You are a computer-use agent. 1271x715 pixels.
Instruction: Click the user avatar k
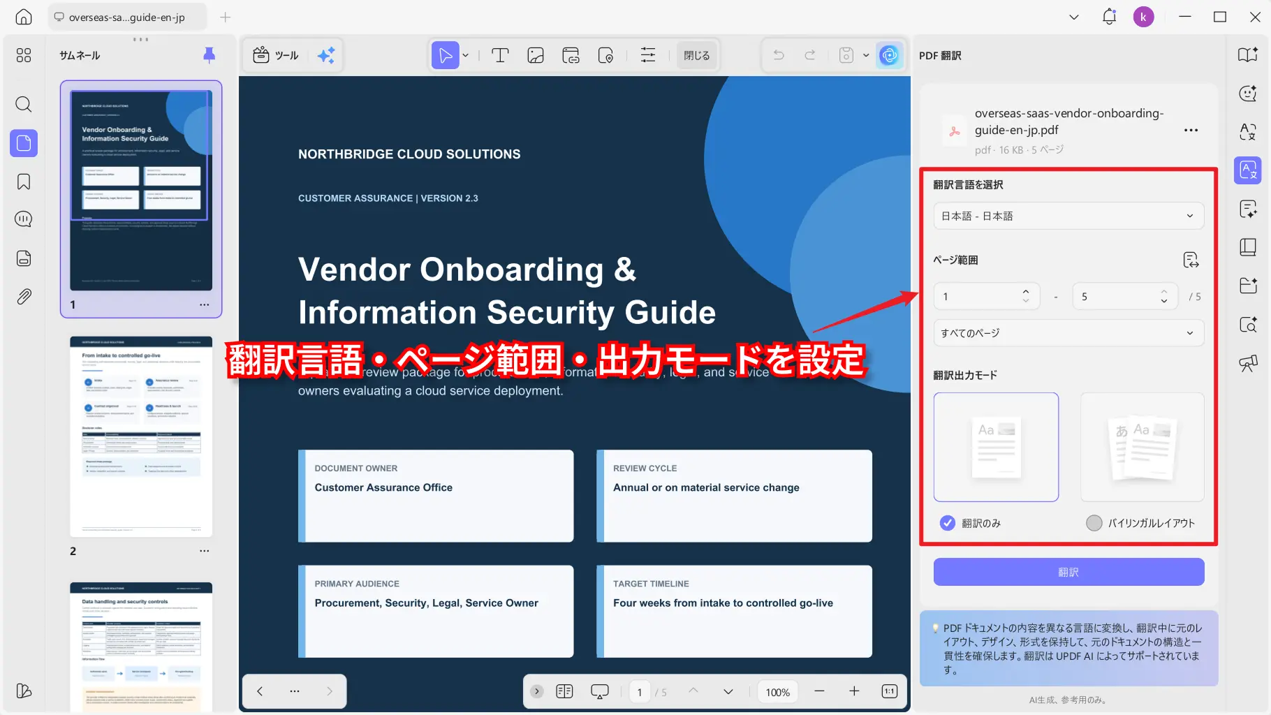[x=1143, y=17]
